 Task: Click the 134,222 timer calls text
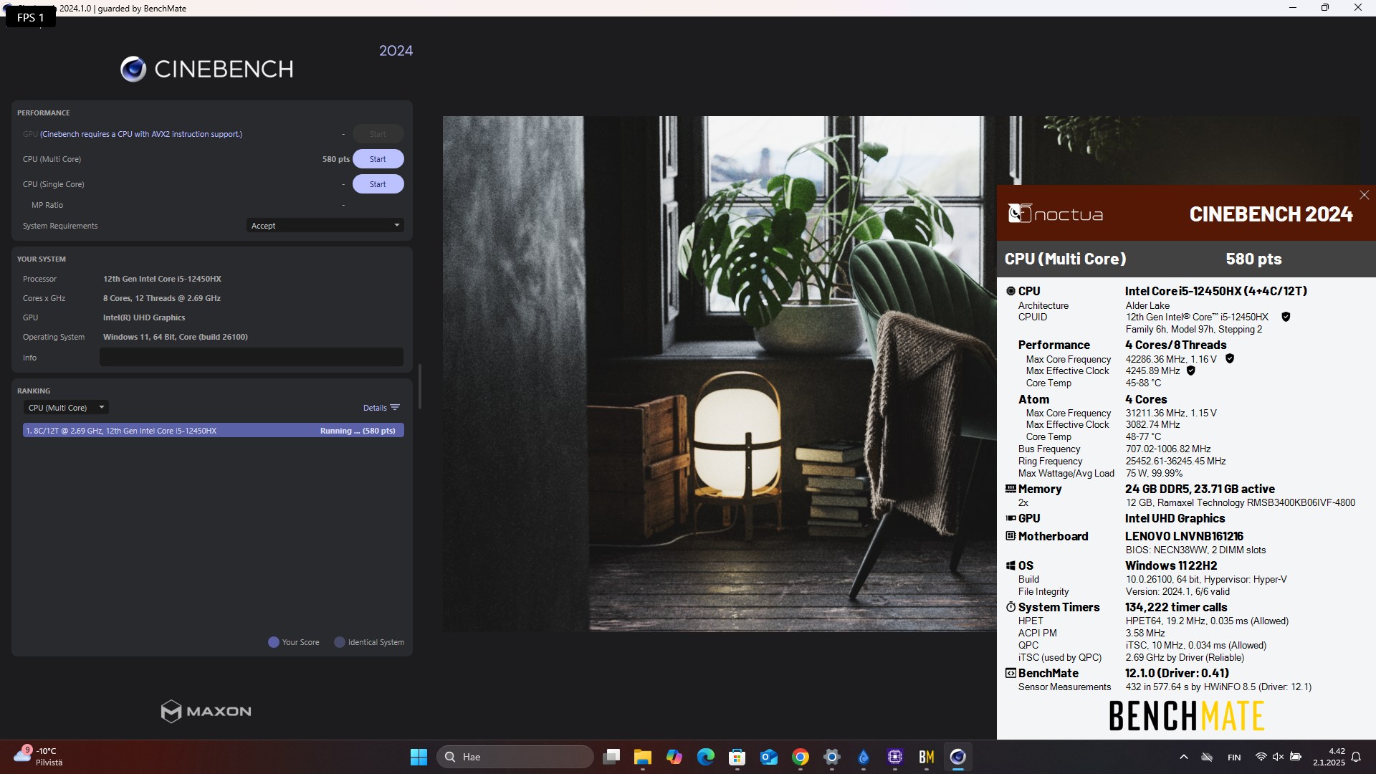coord(1176,607)
